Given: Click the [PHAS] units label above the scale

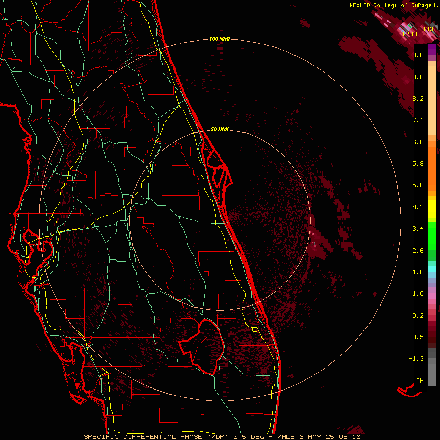Looking at the screenshot, I should point(413,34).
